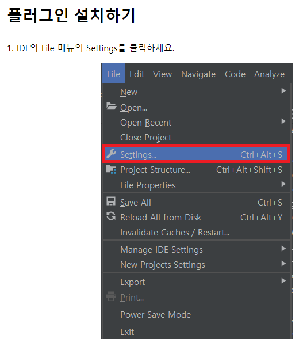Click the Ctrl+Alt+Shift+S shortcut text
The height and width of the screenshot is (346, 303).
tap(249, 170)
